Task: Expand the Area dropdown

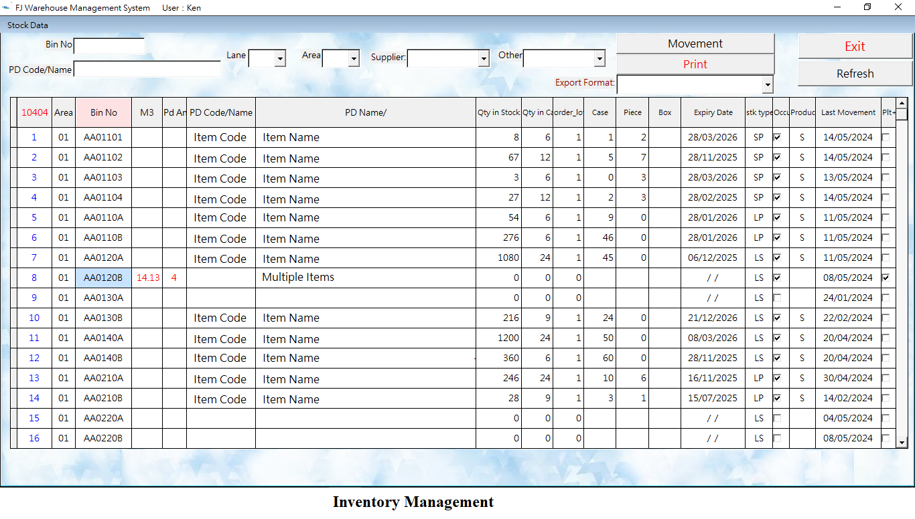Action: [354, 59]
